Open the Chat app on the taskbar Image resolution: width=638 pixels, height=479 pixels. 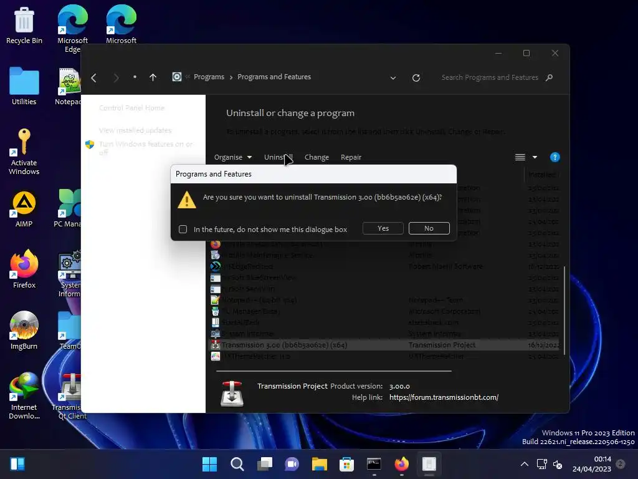tap(292, 464)
